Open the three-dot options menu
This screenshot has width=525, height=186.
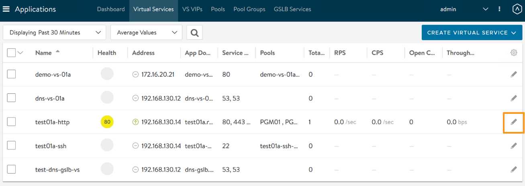499,9
